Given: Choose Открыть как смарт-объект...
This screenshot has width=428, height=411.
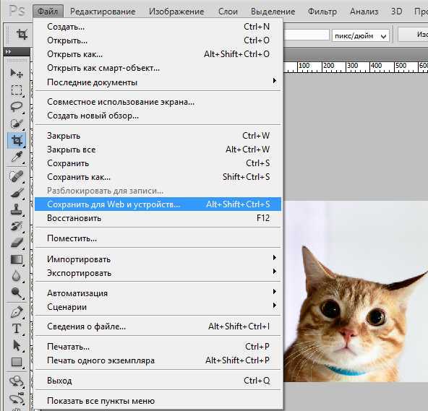Looking at the screenshot, I should 158,68.
